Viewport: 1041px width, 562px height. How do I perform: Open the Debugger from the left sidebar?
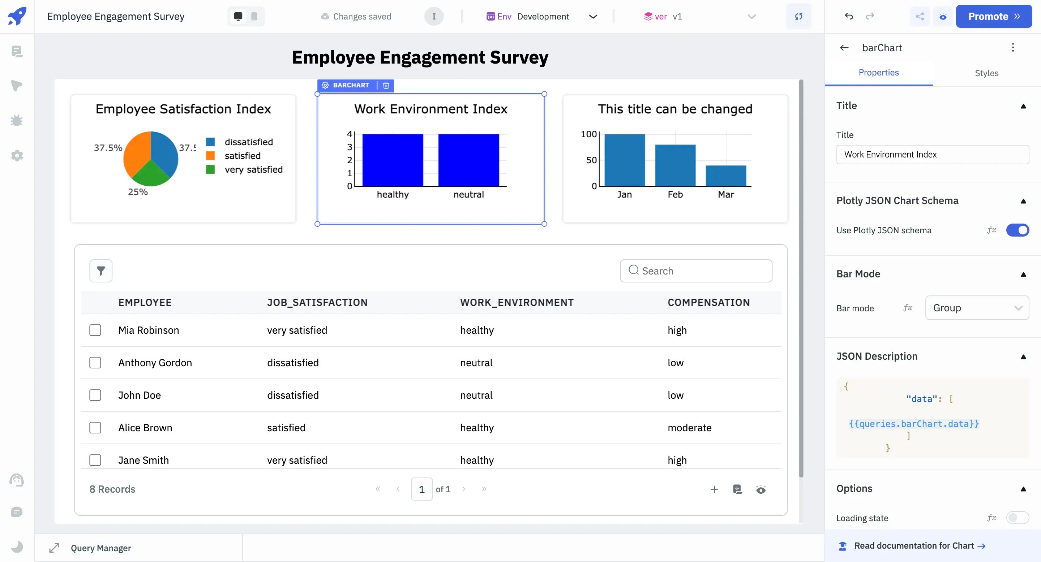pos(17,120)
